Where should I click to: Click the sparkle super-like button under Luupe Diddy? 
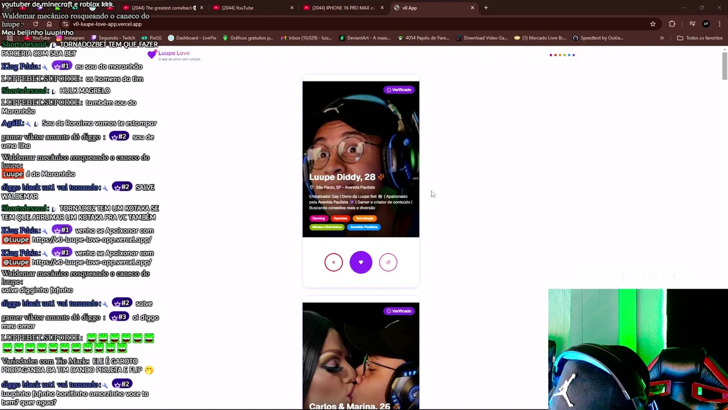tap(388, 262)
